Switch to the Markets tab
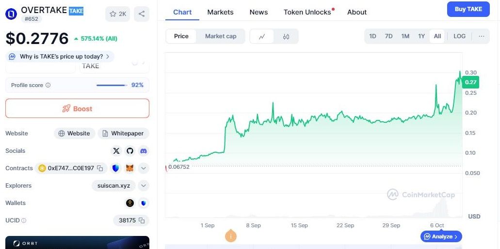 pos(220,12)
